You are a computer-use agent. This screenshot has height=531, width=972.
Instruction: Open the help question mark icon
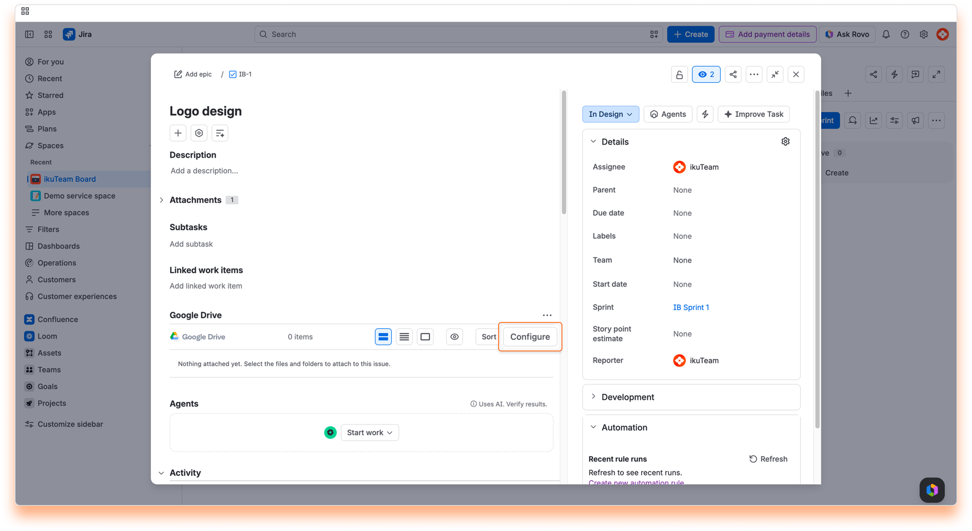pos(905,35)
